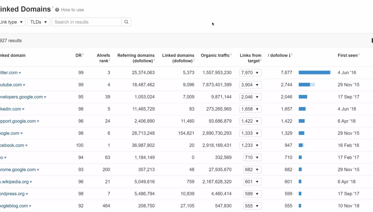Viewport: 373px width, 212px height.
Task: Click the dofollow bar for youtube.com row
Action: 307,84
